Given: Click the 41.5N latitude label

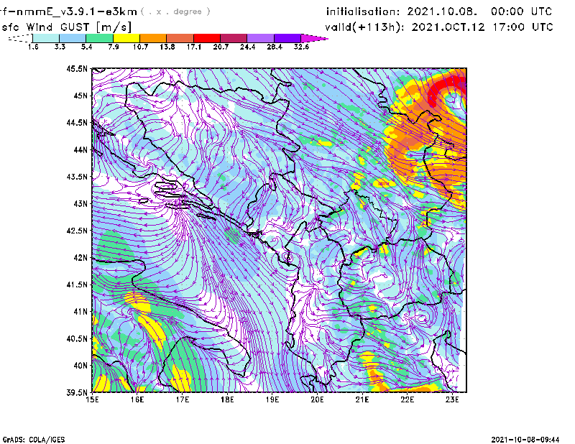Looking at the screenshot, I should pos(77,285).
